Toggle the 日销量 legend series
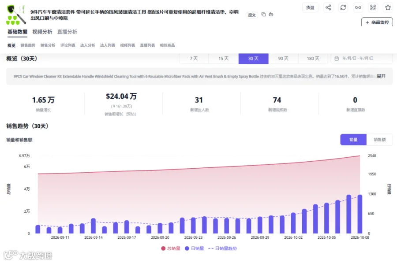Viewport: 397px width, 263px height. coord(195,248)
